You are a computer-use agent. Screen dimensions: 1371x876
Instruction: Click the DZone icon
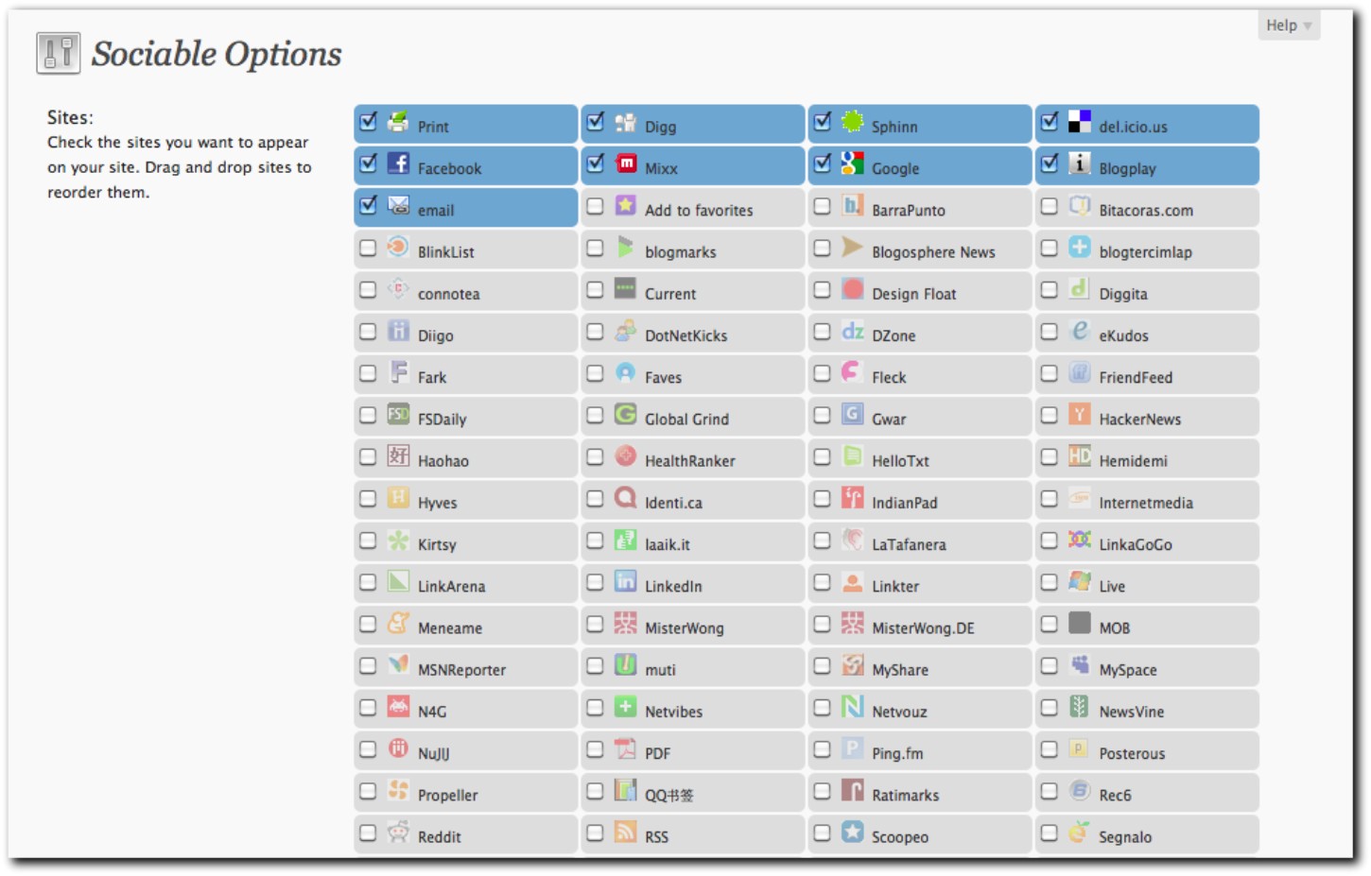tap(853, 331)
